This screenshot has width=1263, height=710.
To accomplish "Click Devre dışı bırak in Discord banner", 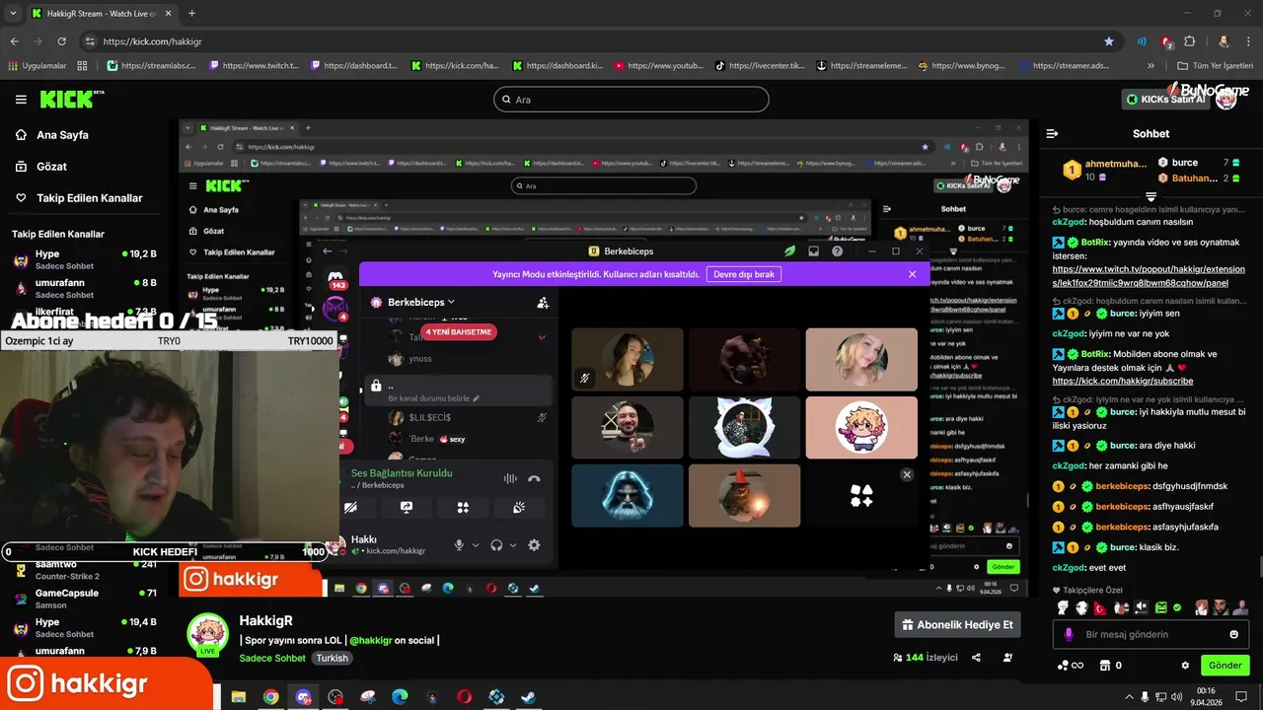I will click(x=744, y=274).
